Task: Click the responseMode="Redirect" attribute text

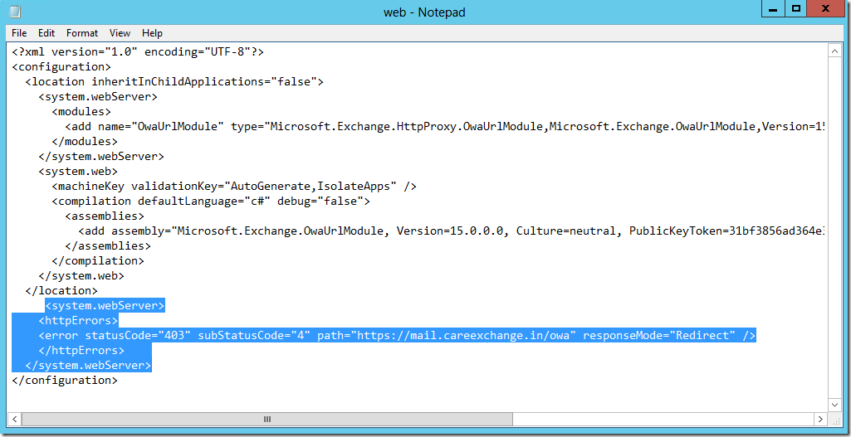Action: coord(659,335)
